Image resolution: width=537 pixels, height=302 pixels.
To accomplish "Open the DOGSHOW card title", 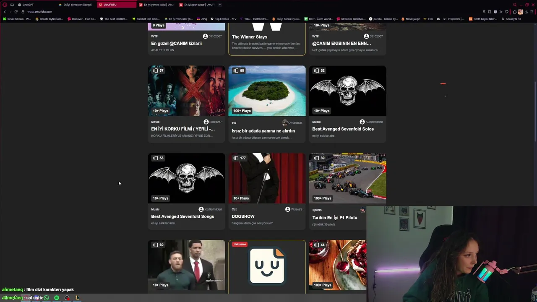I will click(243, 216).
